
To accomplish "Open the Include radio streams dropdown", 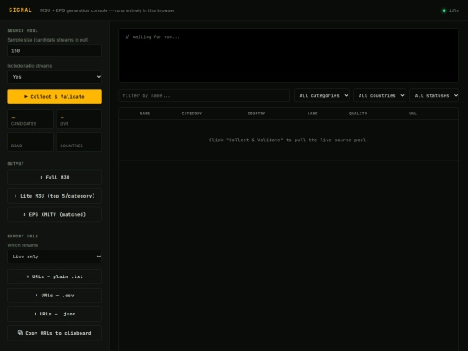I will point(55,77).
